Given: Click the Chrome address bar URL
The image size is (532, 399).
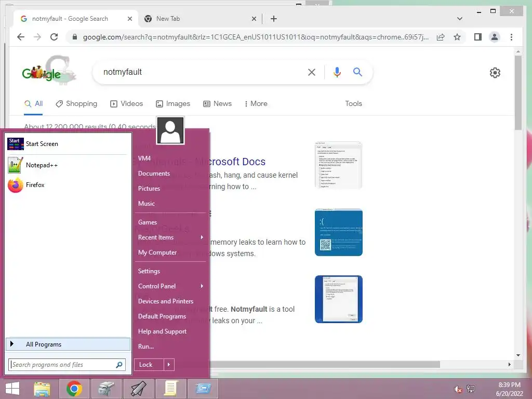Looking at the screenshot, I should click(x=256, y=37).
